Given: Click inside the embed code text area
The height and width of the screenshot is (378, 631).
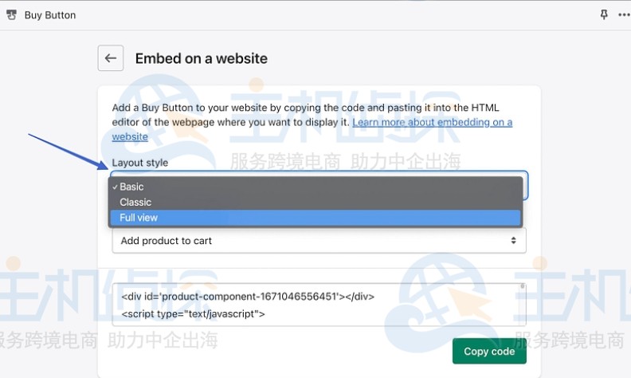Looking at the screenshot, I should [319, 305].
